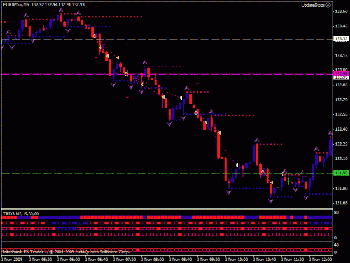This screenshot has width=350, height=263.
Task: Select the white 133.32 price level label
Action: [341, 39]
